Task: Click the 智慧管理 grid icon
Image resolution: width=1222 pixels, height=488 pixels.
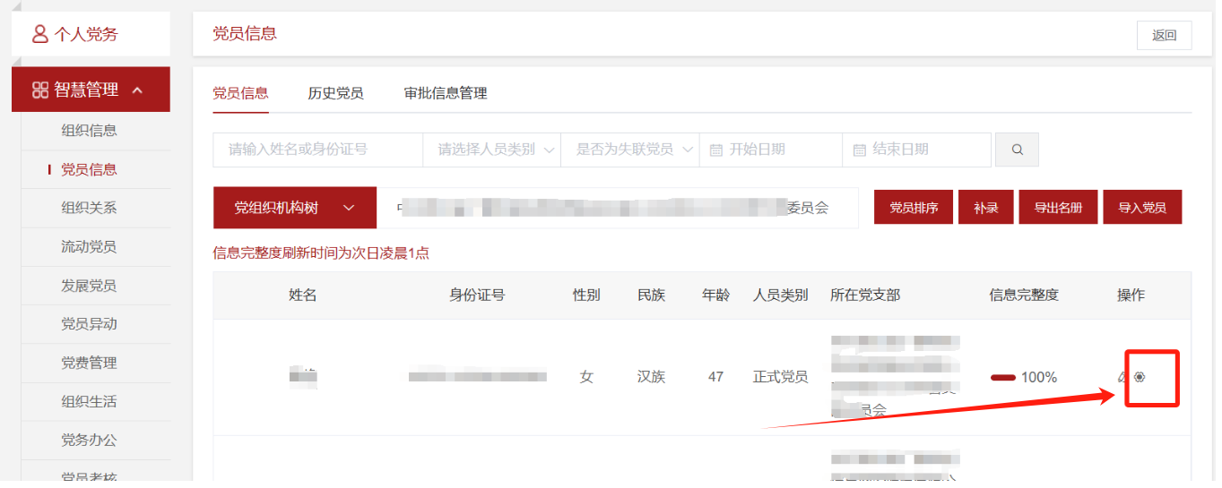Action: click(39, 90)
